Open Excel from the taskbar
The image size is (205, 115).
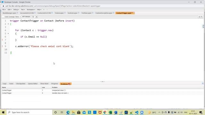110,112
